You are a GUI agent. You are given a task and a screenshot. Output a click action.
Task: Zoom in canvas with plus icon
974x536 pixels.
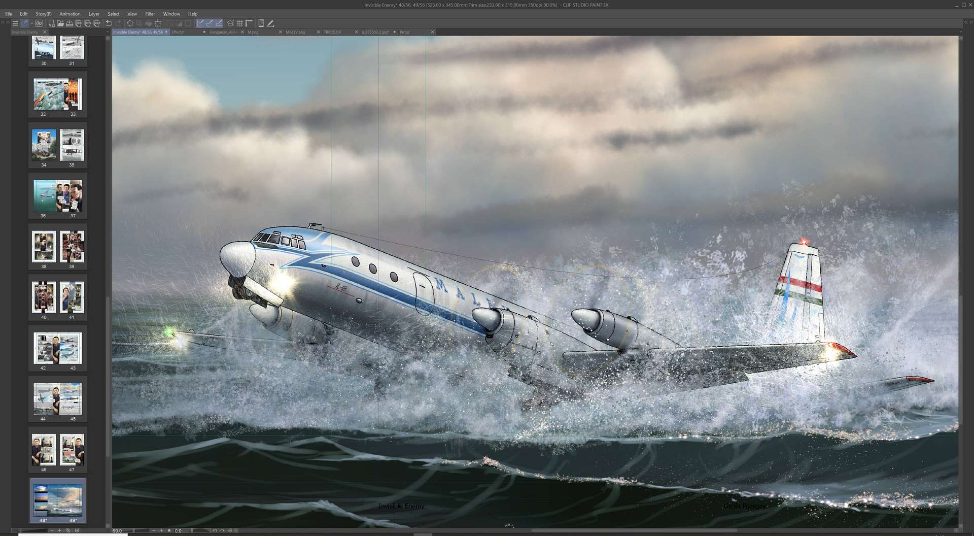(x=161, y=530)
